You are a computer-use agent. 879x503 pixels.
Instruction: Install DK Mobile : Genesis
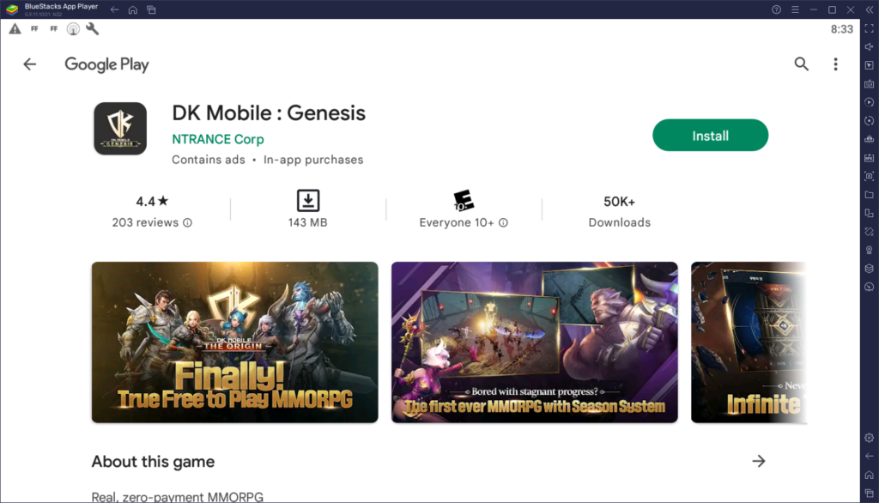tap(710, 135)
